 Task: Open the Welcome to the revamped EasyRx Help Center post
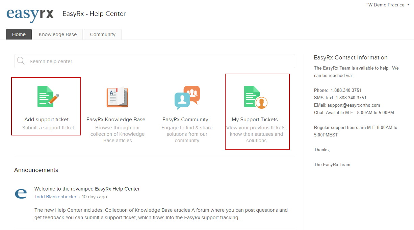[87, 189]
